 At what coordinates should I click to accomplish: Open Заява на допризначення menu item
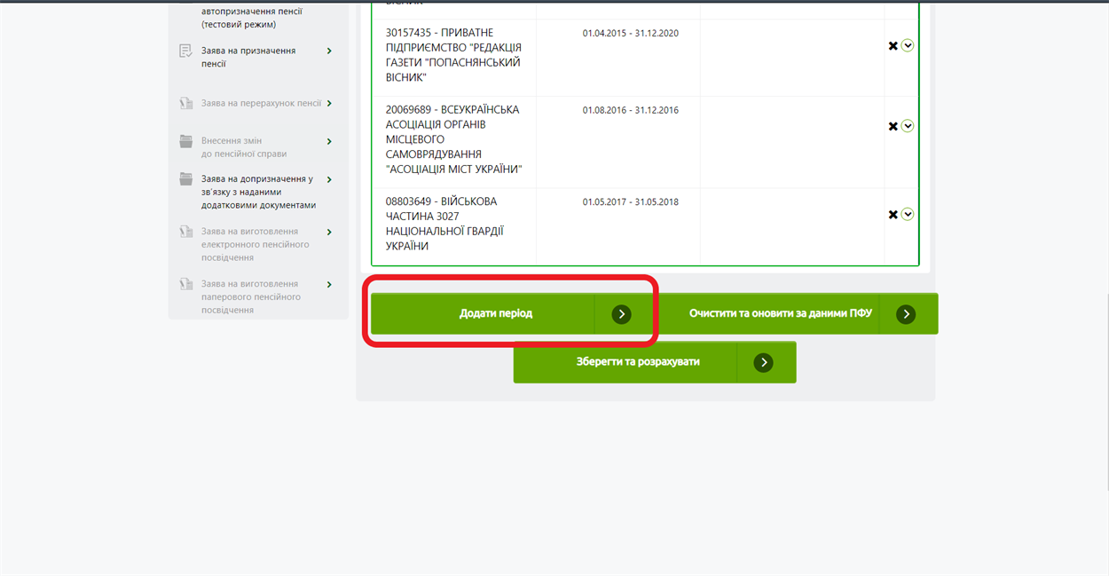(257, 192)
